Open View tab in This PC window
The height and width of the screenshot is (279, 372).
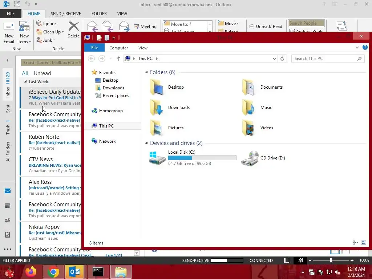tap(143, 48)
